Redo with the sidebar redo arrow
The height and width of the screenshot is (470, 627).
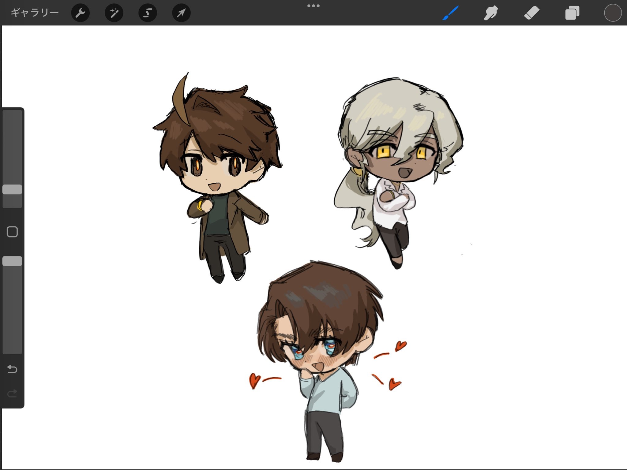tap(12, 393)
